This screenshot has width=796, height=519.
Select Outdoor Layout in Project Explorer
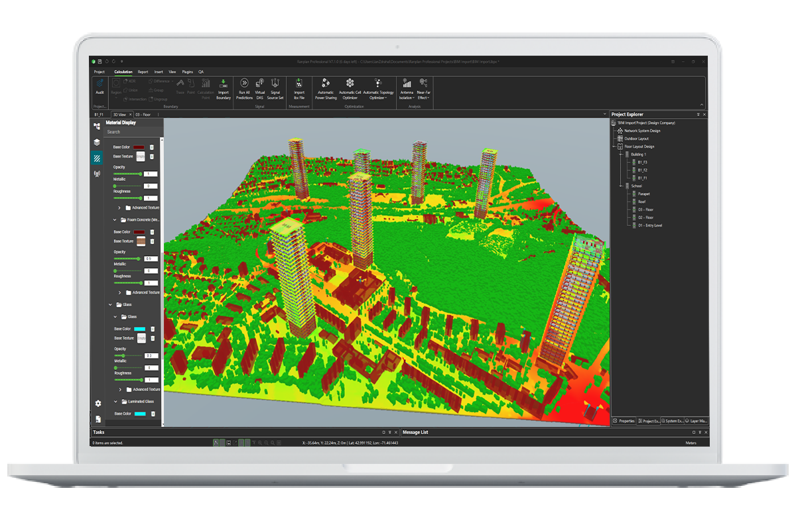tap(636, 139)
